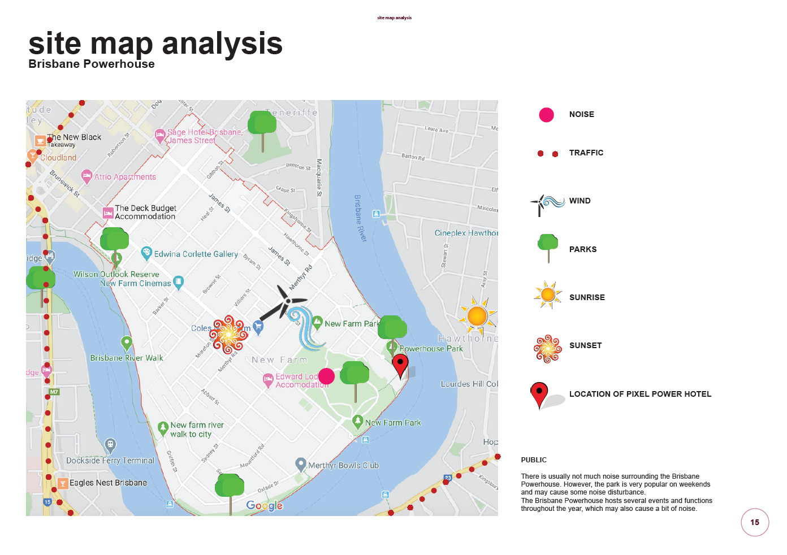The image size is (787, 555).
Task: Click the pink NOISE circle in the legend
Action: pyautogui.click(x=546, y=115)
